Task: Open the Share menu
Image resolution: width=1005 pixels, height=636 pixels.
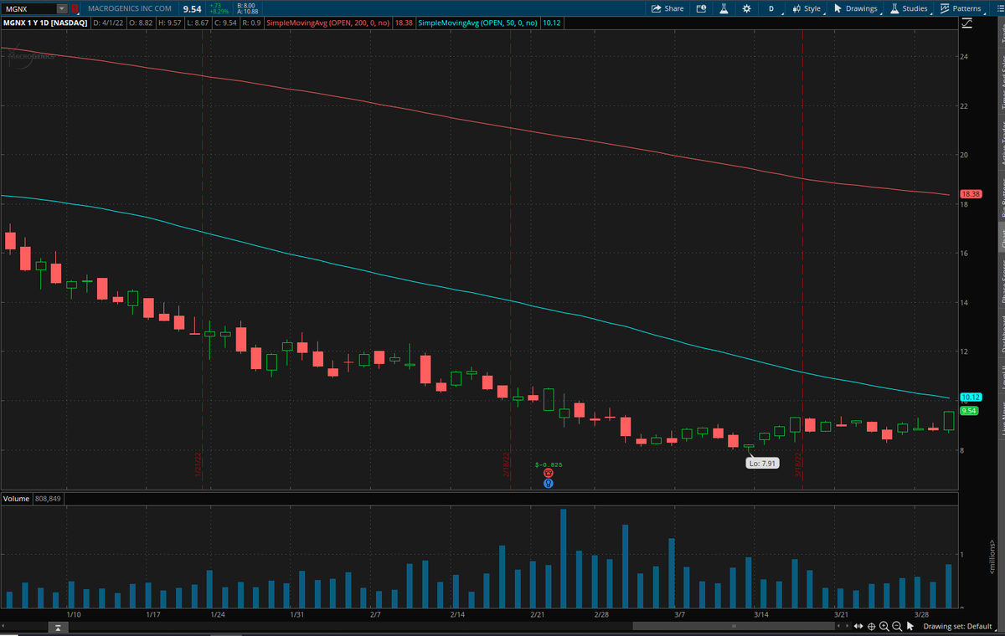Action: pos(667,8)
